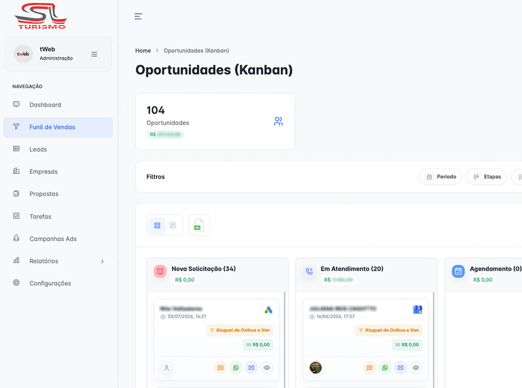Image resolution: width=522 pixels, height=388 pixels.
Task: Click R$ 0,00 value badge on 30/07/2026 card
Action: coord(258,345)
